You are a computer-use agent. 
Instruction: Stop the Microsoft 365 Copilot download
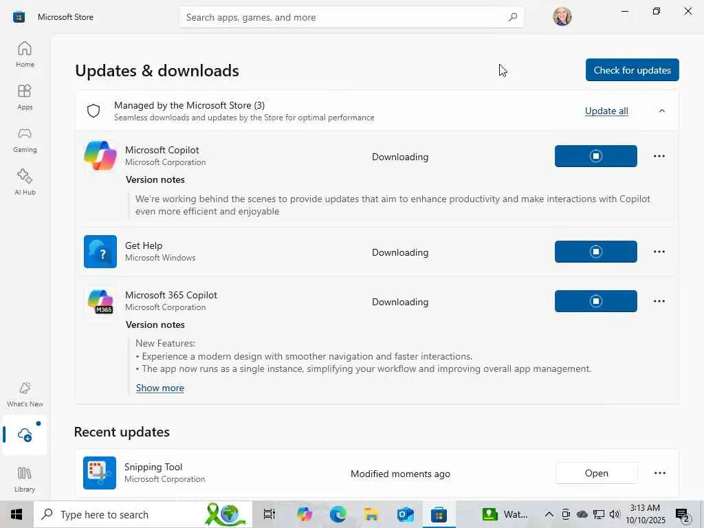pyautogui.click(x=596, y=301)
